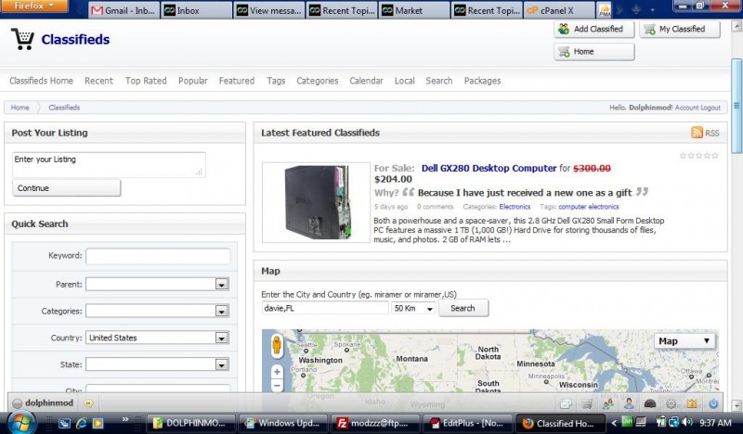Open the Dell GX280 computer thumbnail

(316, 202)
